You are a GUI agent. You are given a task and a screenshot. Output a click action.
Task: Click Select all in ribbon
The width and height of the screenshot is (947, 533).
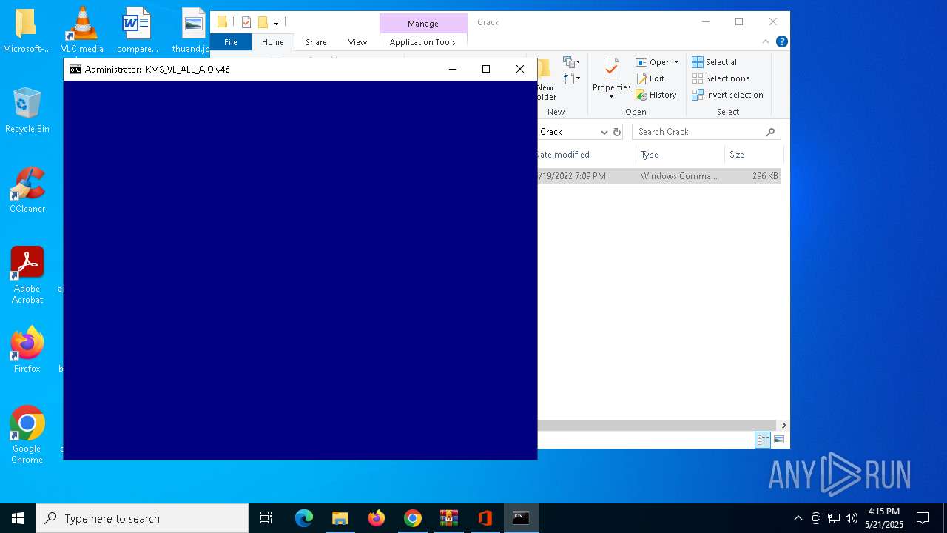click(715, 62)
